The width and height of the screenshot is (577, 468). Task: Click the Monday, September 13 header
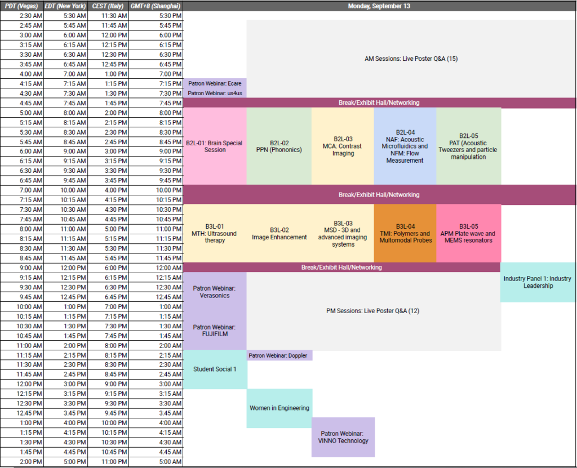point(380,6)
